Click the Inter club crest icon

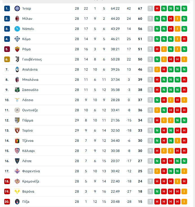(17, 8)
